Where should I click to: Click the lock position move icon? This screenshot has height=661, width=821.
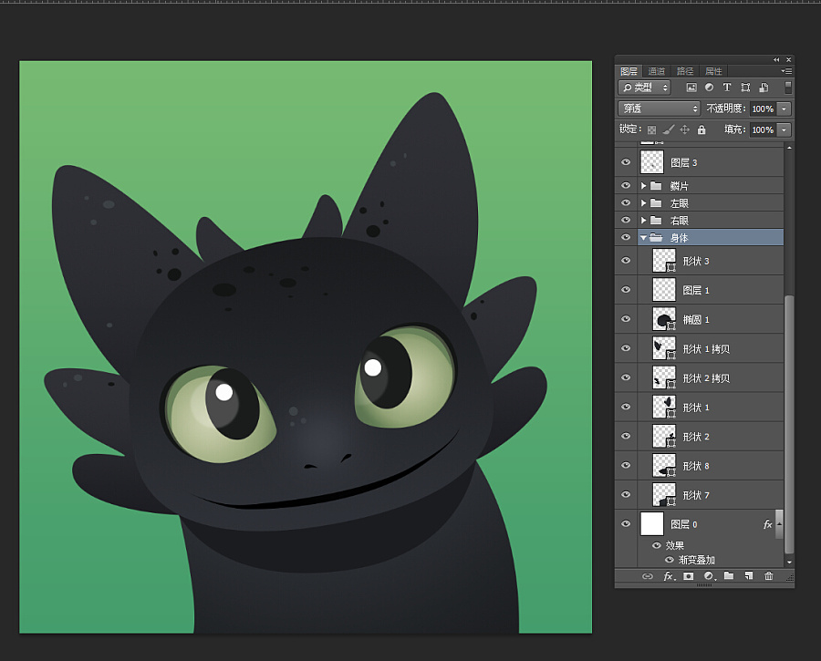[x=684, y=129]
